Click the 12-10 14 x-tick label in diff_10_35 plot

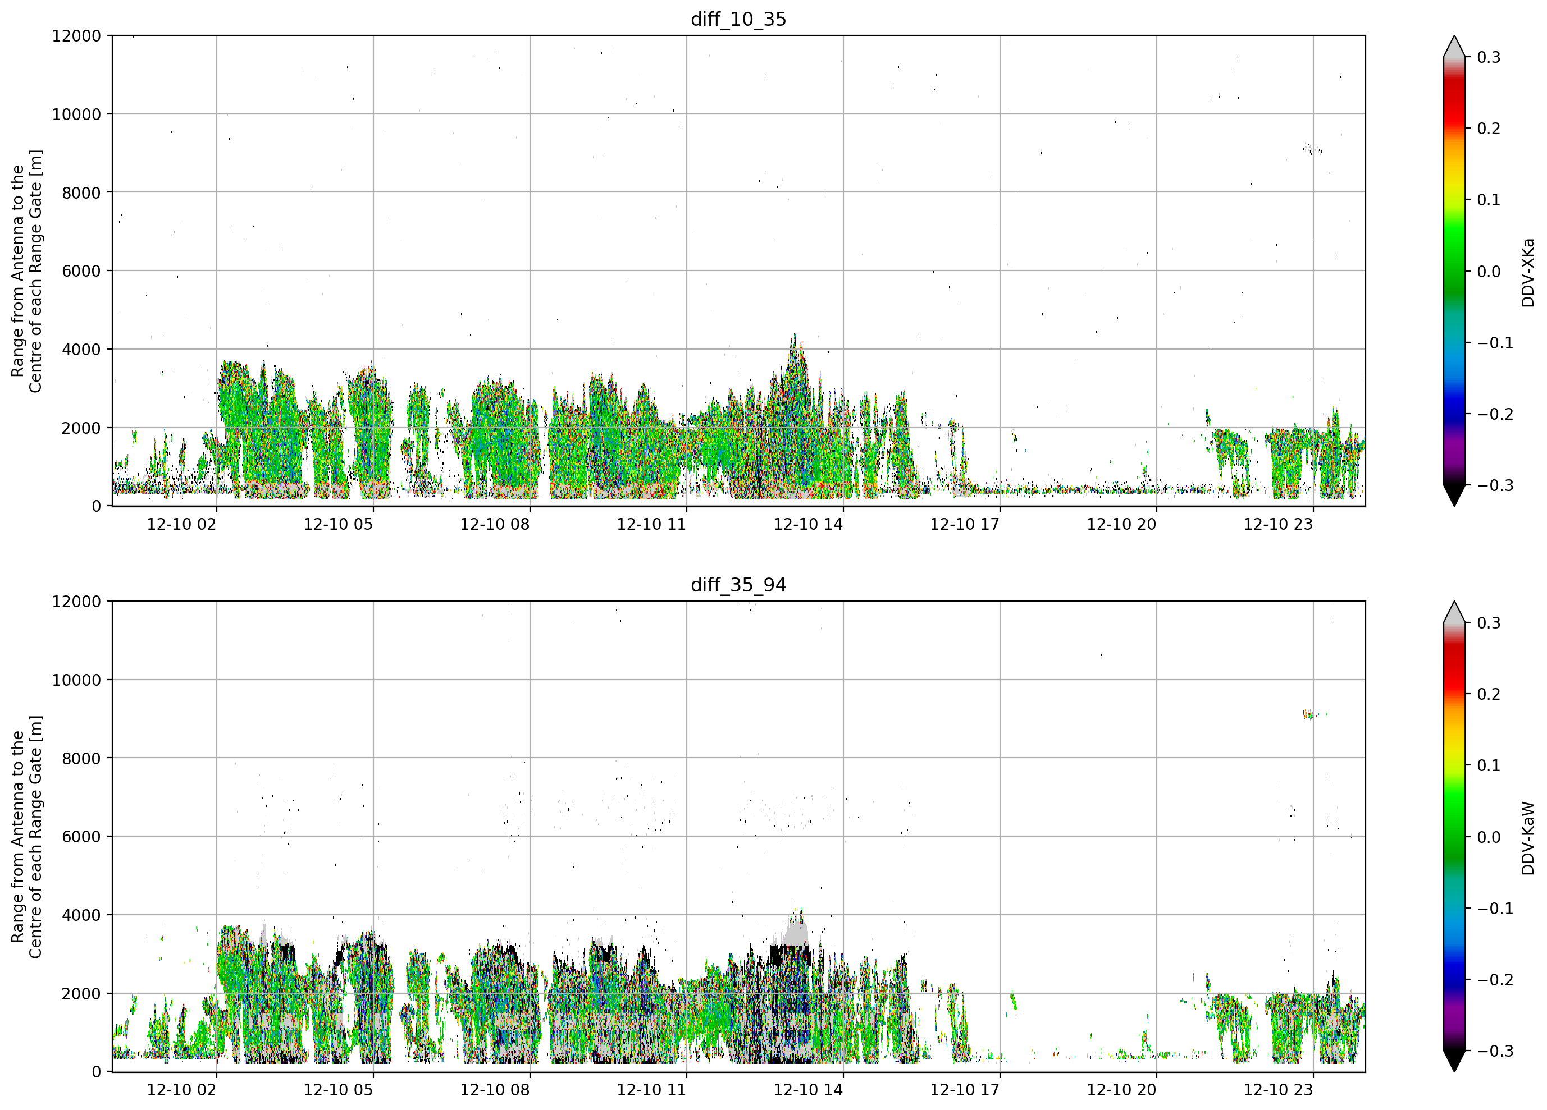pyautogui.click(x=808, y=524)
